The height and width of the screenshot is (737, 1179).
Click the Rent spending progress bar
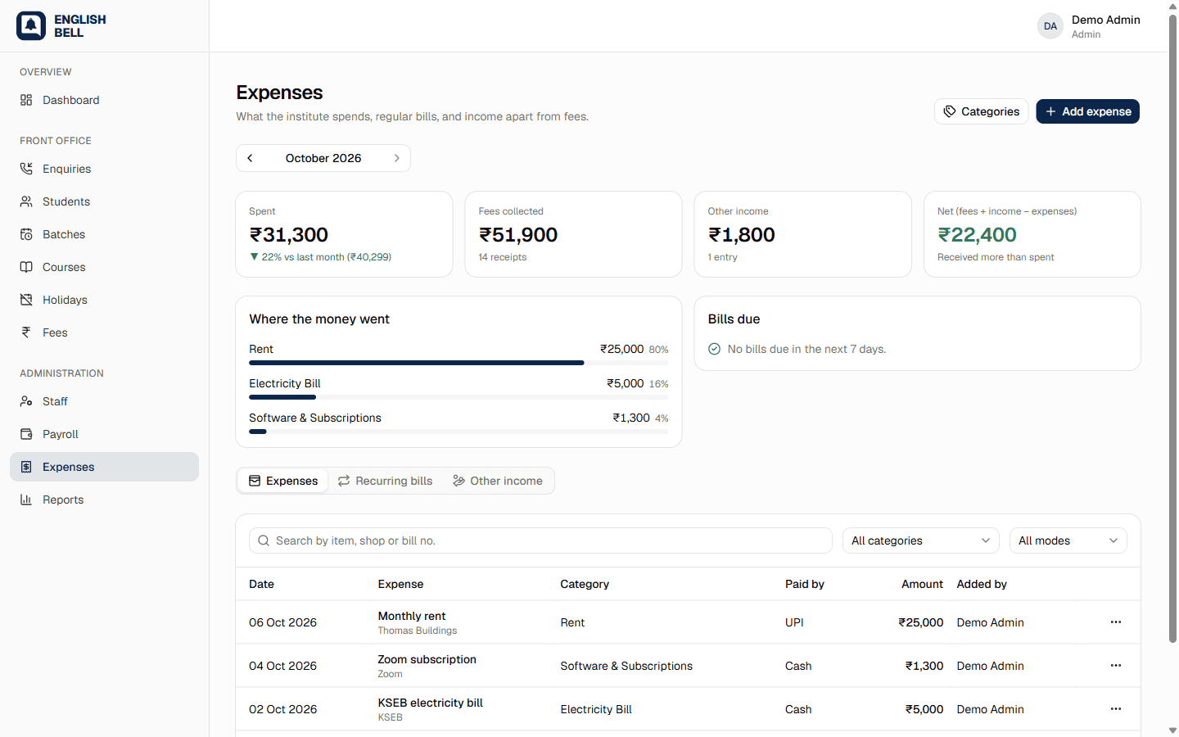(x=458, y=363)
